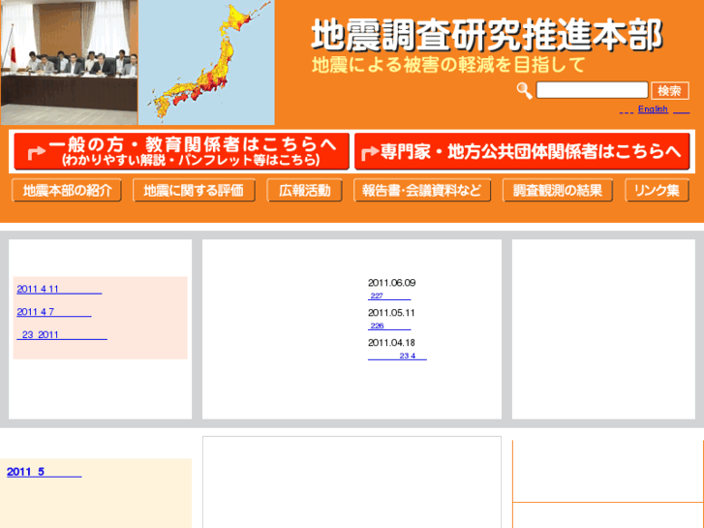Open the 報告書・会議資料など menu
The width and height of the screenshot is (704, 528).
click(x=422, y=191)
